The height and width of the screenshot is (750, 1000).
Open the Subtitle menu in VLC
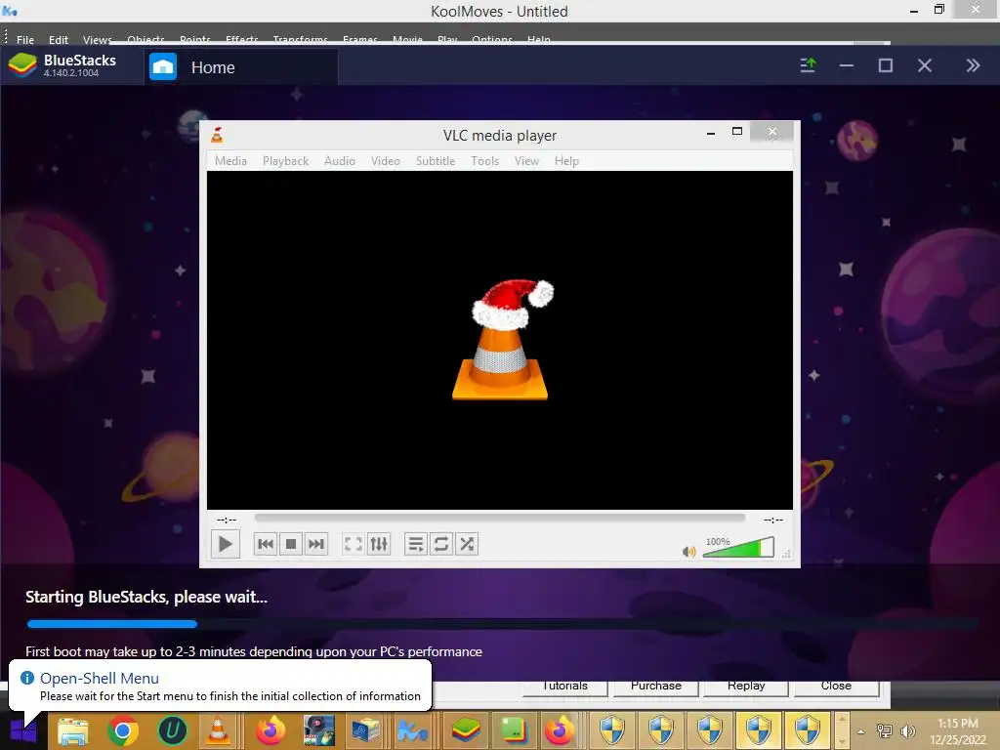(436, 161)
